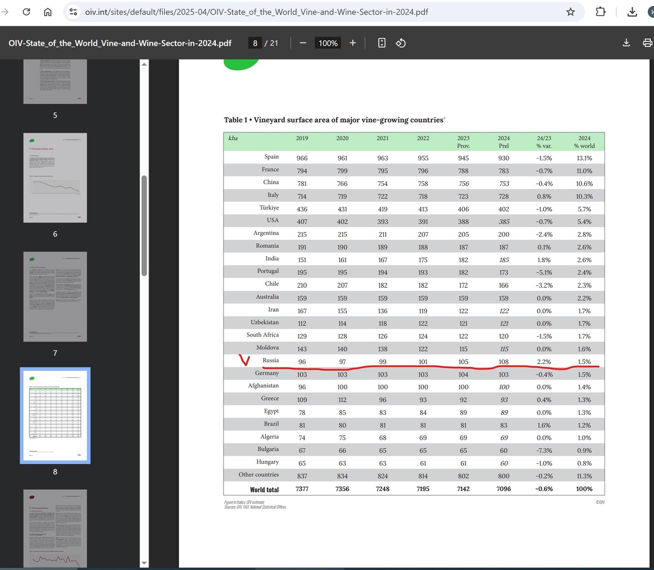Edit the page number field showing 8
654x570 pixels.
(x=255, y=43)
